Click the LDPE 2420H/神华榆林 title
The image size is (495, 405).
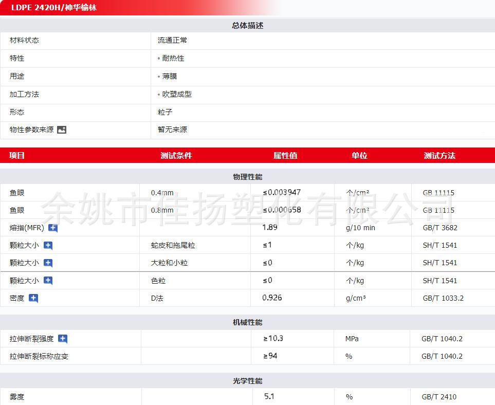(53, 8)
